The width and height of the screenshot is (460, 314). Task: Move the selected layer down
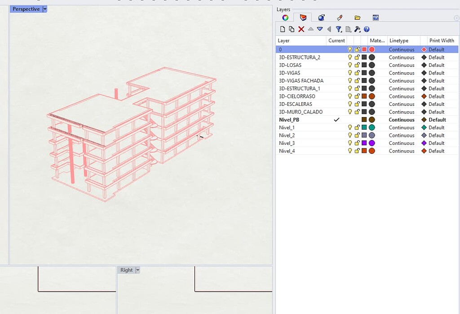pos(320,29)
